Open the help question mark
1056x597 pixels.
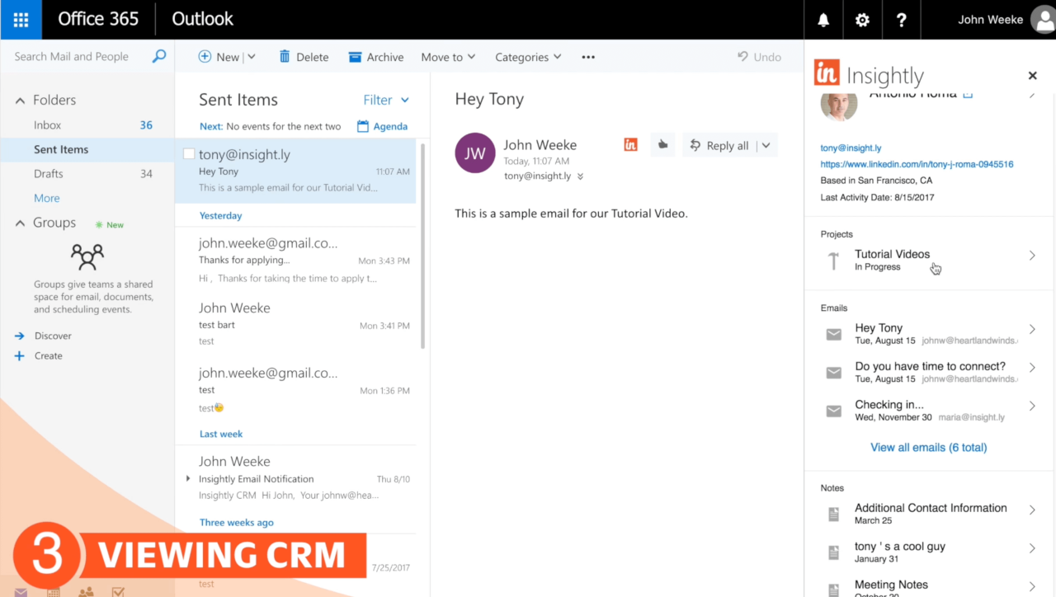(901, 20)
